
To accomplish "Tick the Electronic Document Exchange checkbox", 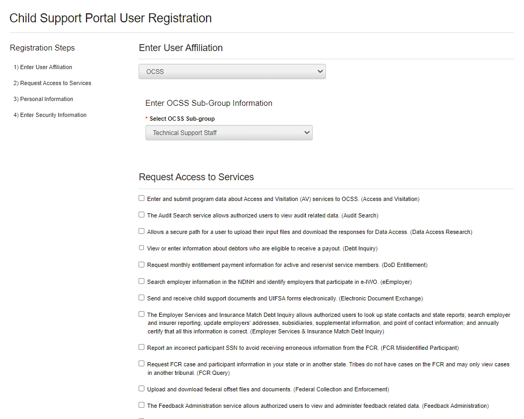I will [142, 298].
